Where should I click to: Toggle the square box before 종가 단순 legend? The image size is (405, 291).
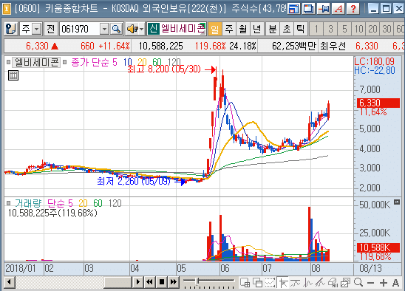click(65, 62)
